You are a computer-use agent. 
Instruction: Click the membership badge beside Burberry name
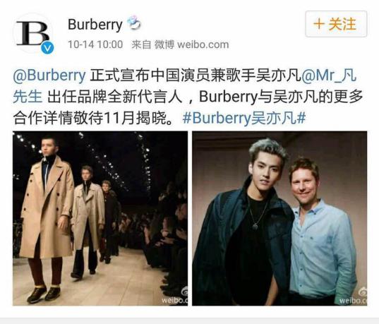click(134, 23)
